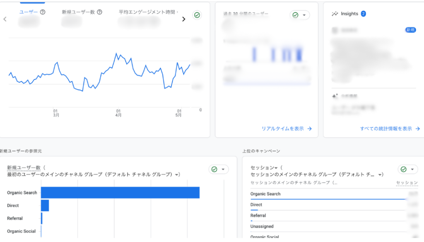Expand セッションのメインのチャネル グループ dimension dropdown
424x242 pixels.
381,174
